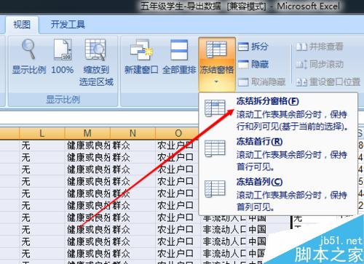Image resolution: width=364 pixels, height=264 pixels.
Task: Open the 显示比例 zoom magnifier tool
Action: [29, 57]
